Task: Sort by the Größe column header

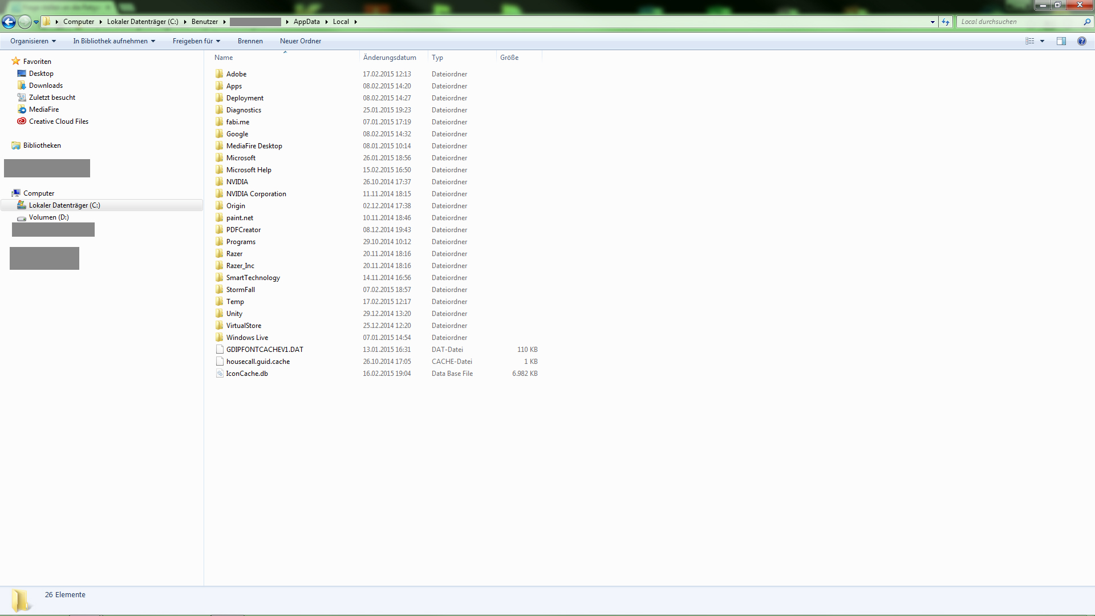Action: tap(518, 58)
